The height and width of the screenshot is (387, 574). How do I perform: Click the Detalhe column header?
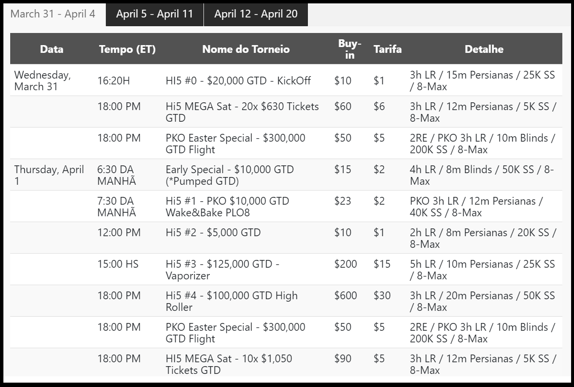484,49
